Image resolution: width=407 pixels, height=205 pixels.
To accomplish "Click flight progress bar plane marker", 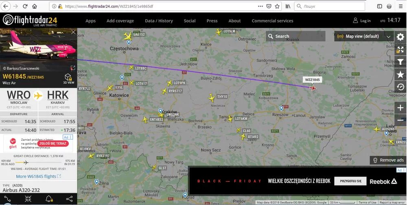I will click(26, 162).
